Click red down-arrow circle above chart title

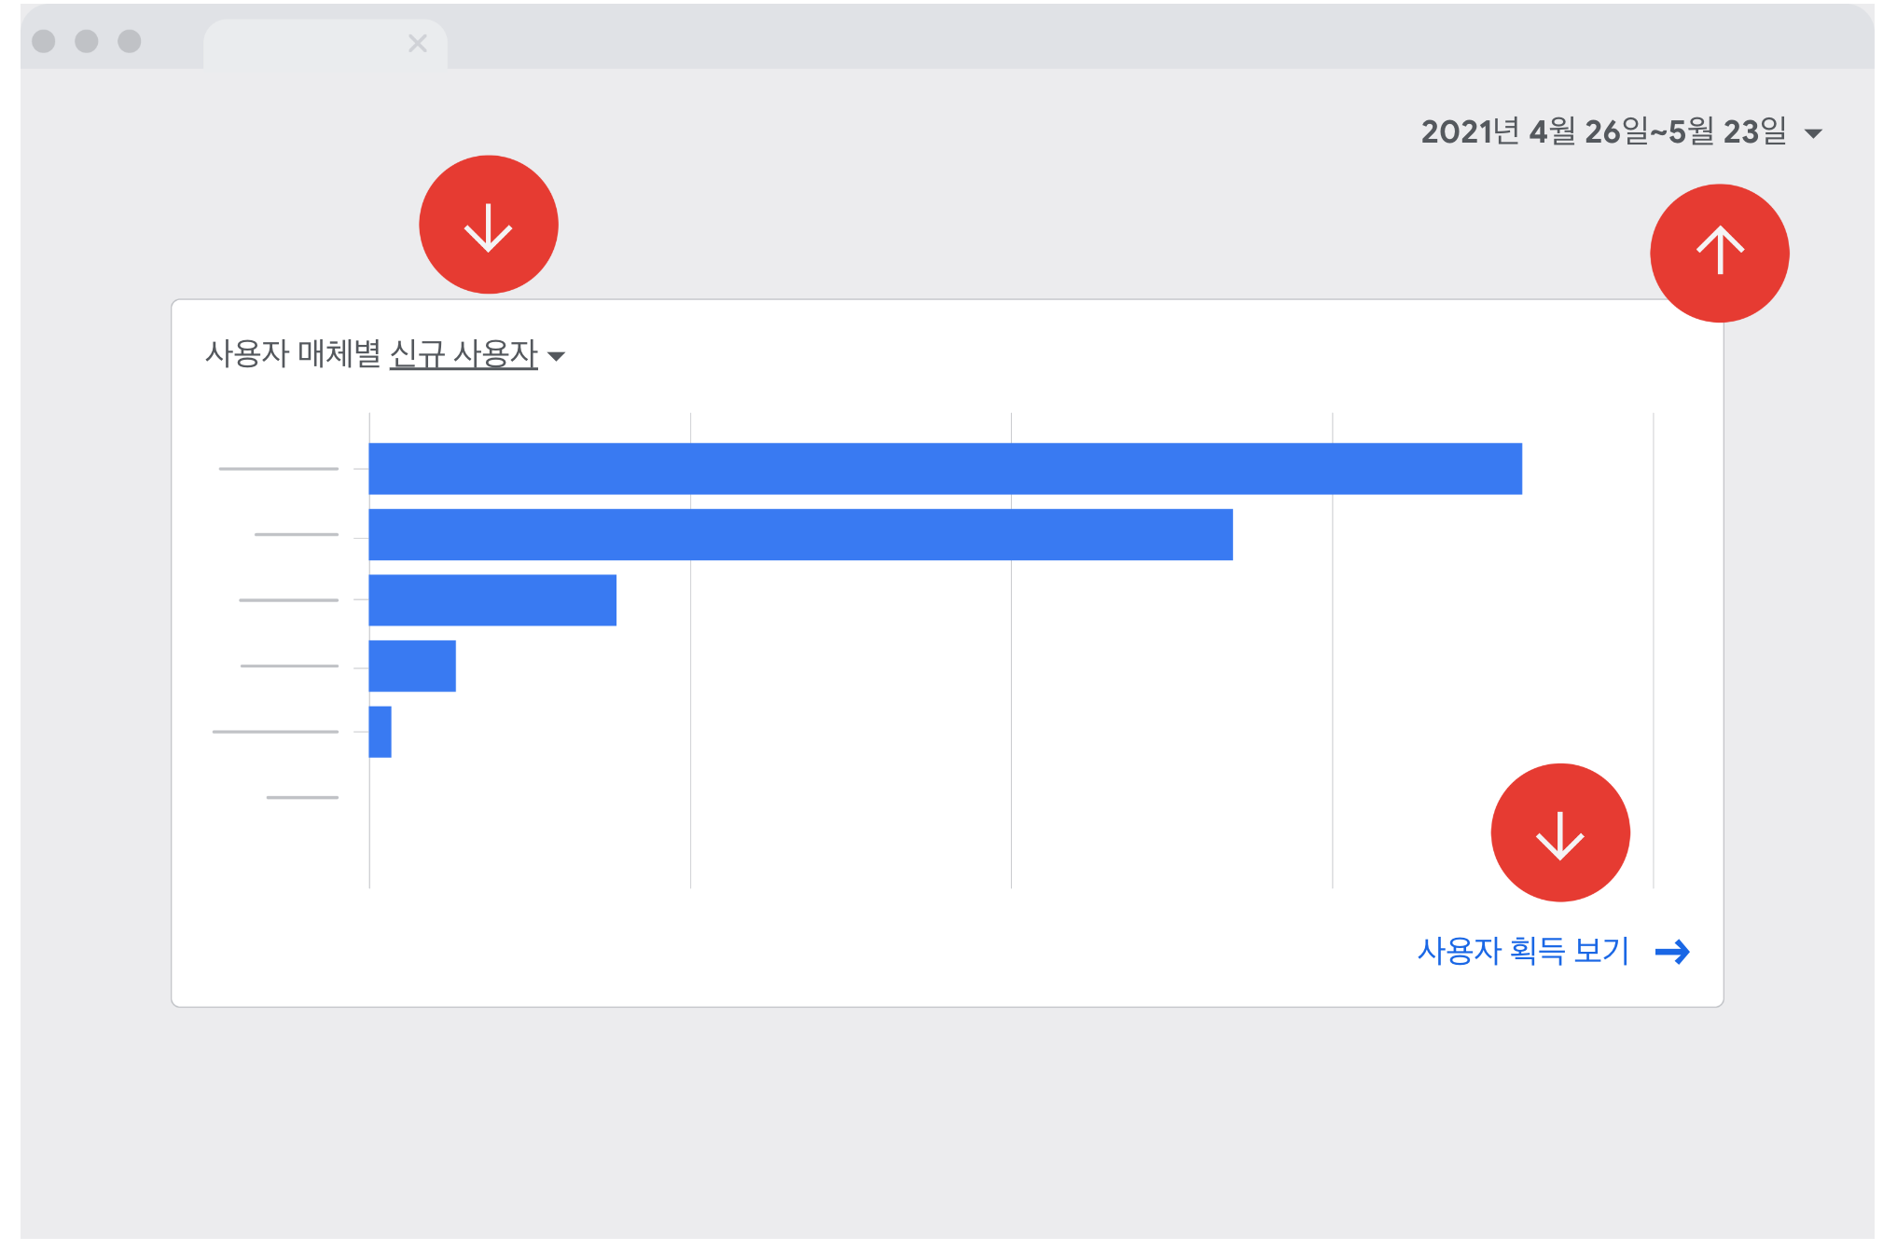coord(488,225)
